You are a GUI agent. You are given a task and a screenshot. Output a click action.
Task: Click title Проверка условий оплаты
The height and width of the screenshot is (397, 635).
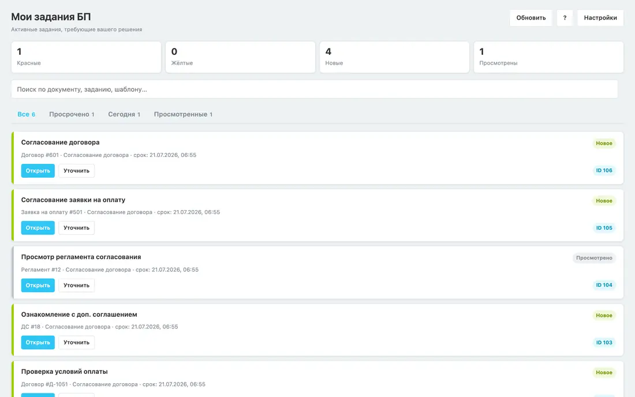(65, 372)
